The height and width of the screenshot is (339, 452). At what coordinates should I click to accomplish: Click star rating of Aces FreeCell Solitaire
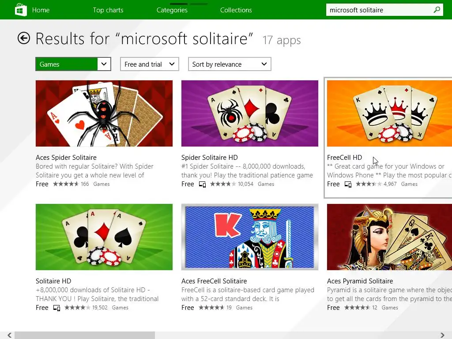click(211, 308)
